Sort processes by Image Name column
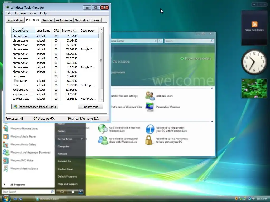 [x=23, y=31]
